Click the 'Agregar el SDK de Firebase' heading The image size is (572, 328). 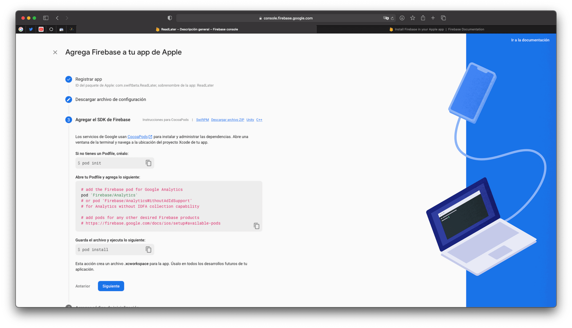click(103, 120)
